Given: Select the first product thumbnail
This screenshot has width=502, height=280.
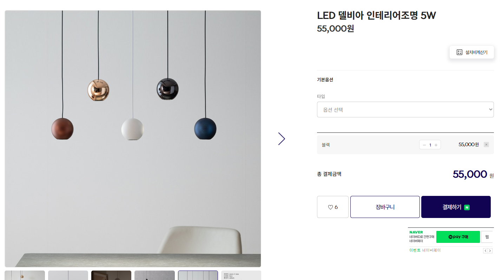Looking at the screenshot, I should (25, 275).
